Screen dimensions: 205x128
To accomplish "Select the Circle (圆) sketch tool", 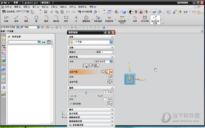I will [x=36, y=19].
